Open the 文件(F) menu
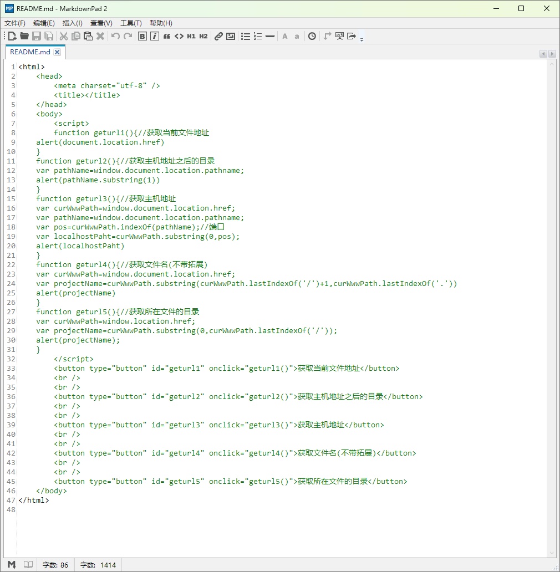This screenshot has width=560, height=572. (x=15, y=23)
